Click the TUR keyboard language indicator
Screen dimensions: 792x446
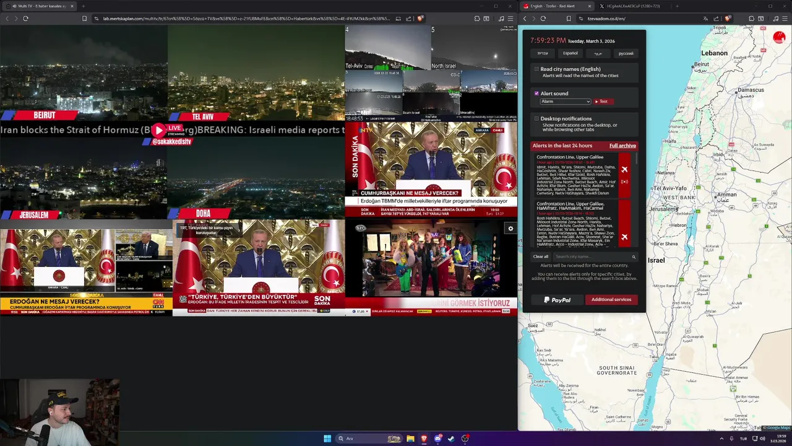click(743, 439)
